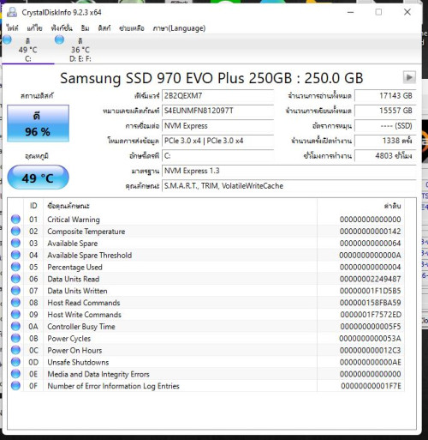Close the CrystalDiskInfo window
The height and width of the screenshot is (440, 428).
[x=407, y=12]
